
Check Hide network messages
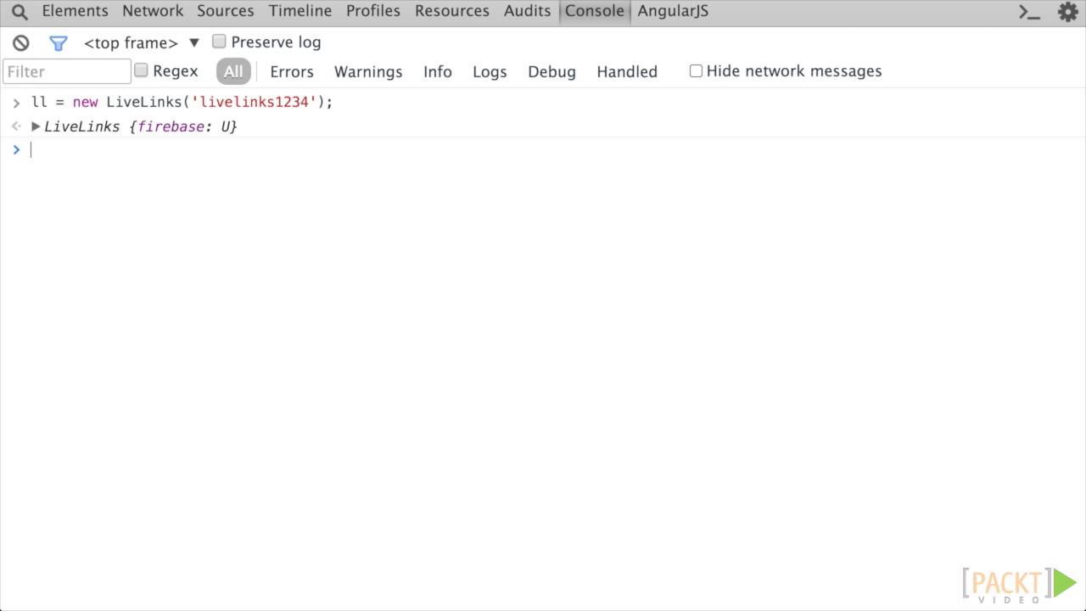(696, 70)
